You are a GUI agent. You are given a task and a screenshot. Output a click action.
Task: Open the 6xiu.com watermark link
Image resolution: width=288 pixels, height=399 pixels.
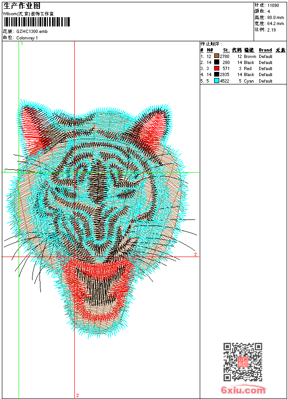click(243, 390)
